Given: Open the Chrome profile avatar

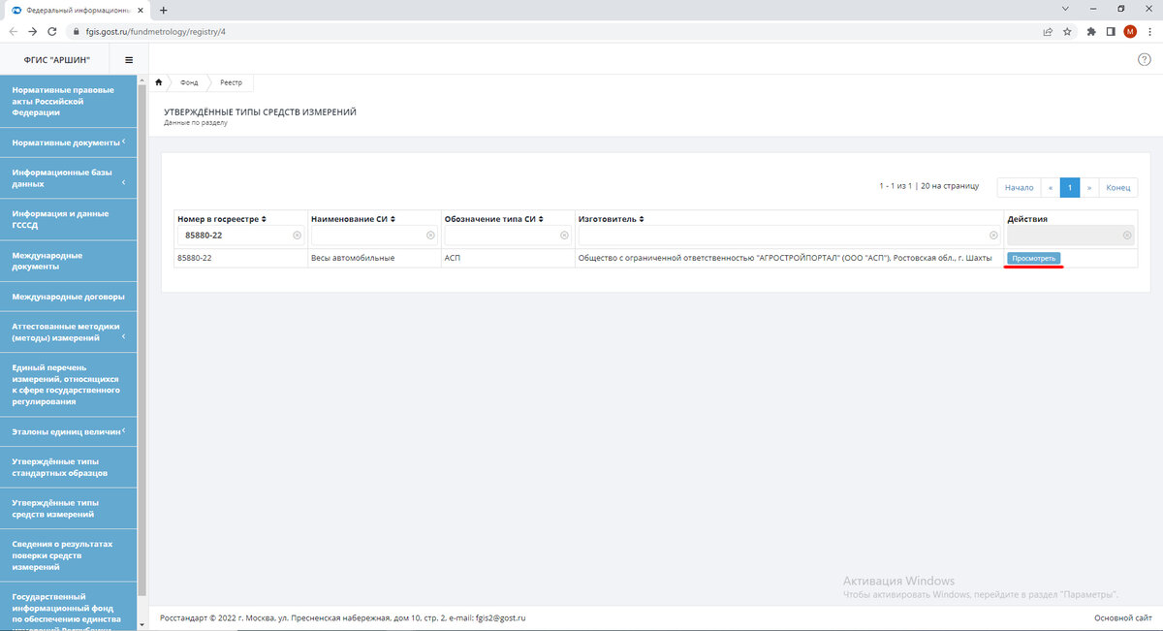Looking at the screenshot, I should point(1130,31).
